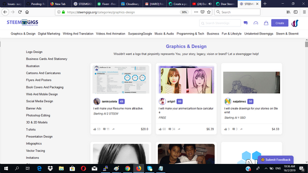
Task: Open Videos And Animation category
Action: [110, 34]
